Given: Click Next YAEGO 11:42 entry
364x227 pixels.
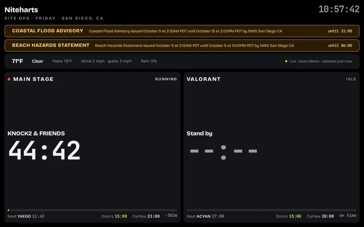Looking at the screenshot, I should tap(26, 216).
